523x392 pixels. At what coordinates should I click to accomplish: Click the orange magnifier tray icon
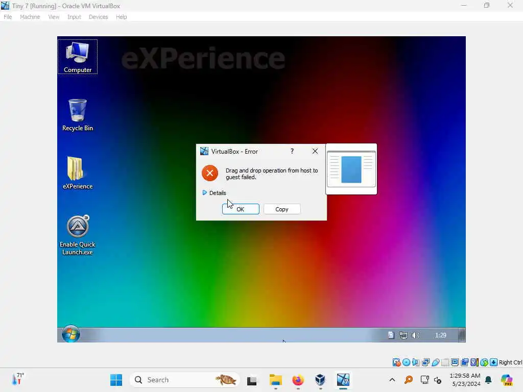tap(409, 380)
